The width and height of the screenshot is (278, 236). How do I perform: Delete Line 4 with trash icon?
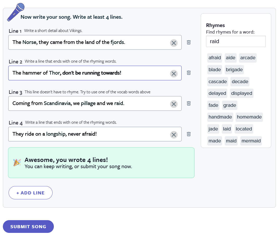click(189, 134)
